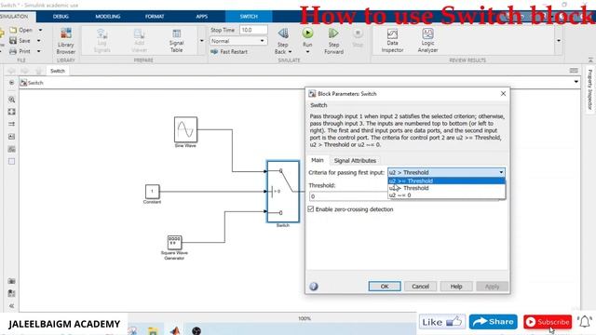The height and width of the screenshot is (335, 596).
Task: Open the Simulation ribbon tab
Action: (14, 17)
